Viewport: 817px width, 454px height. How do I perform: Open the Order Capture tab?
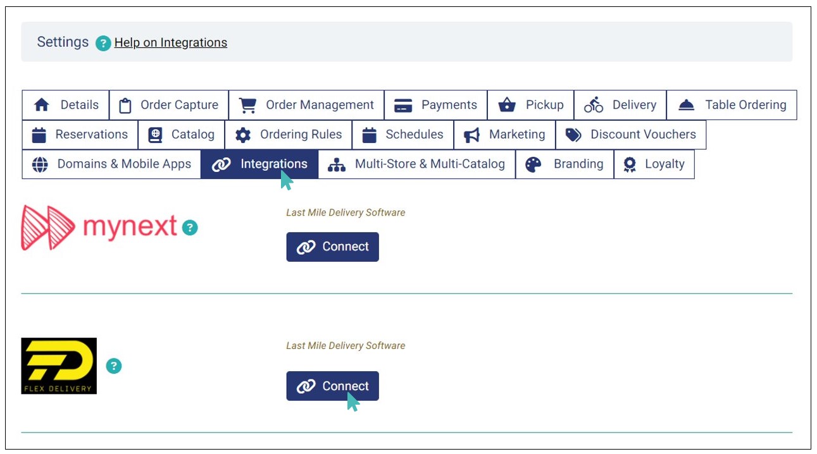click(x=169, y=105)
